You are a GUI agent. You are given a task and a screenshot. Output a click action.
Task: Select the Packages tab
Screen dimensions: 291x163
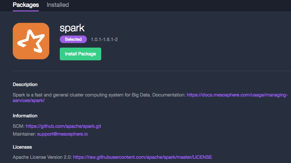(26, 5)
